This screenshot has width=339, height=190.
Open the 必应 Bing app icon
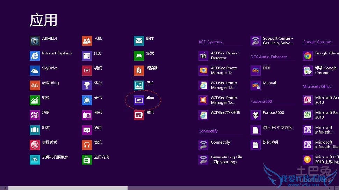coord(35,85)
